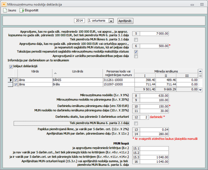The height and width of the screenshot is (170, 208).
Task: Click the Eksportēt toolbar button label
Action: (32, 10)
